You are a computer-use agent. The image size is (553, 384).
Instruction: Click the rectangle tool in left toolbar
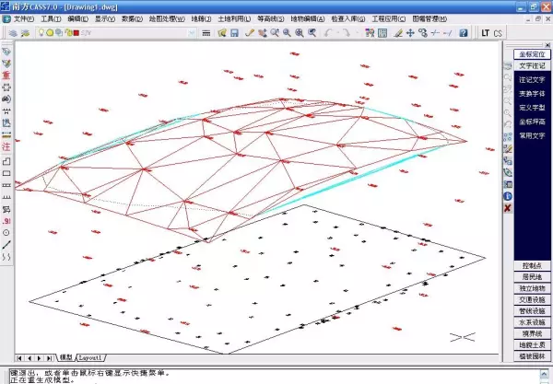(6, 173)
